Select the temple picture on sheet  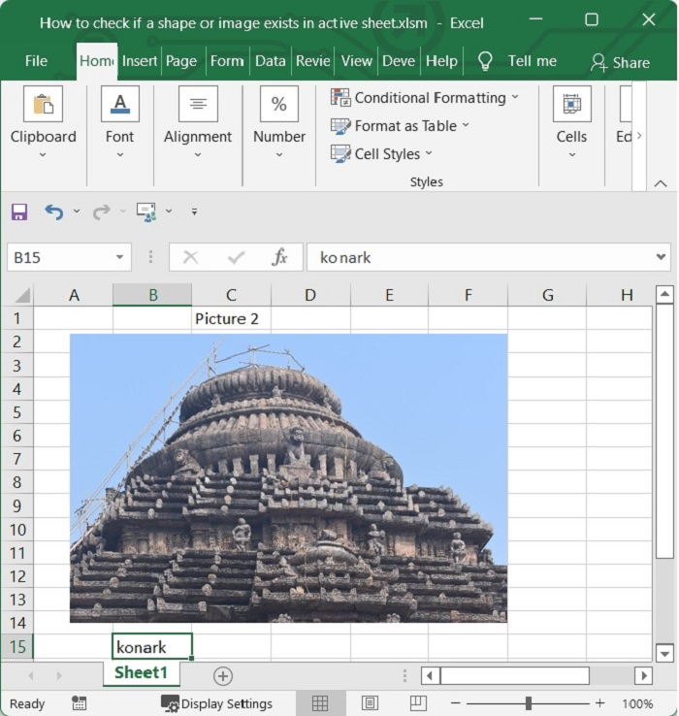[288, 477]
